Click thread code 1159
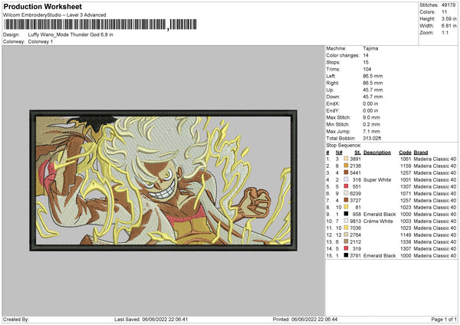This screenshot has height=325, width=460. pos(406,166)
